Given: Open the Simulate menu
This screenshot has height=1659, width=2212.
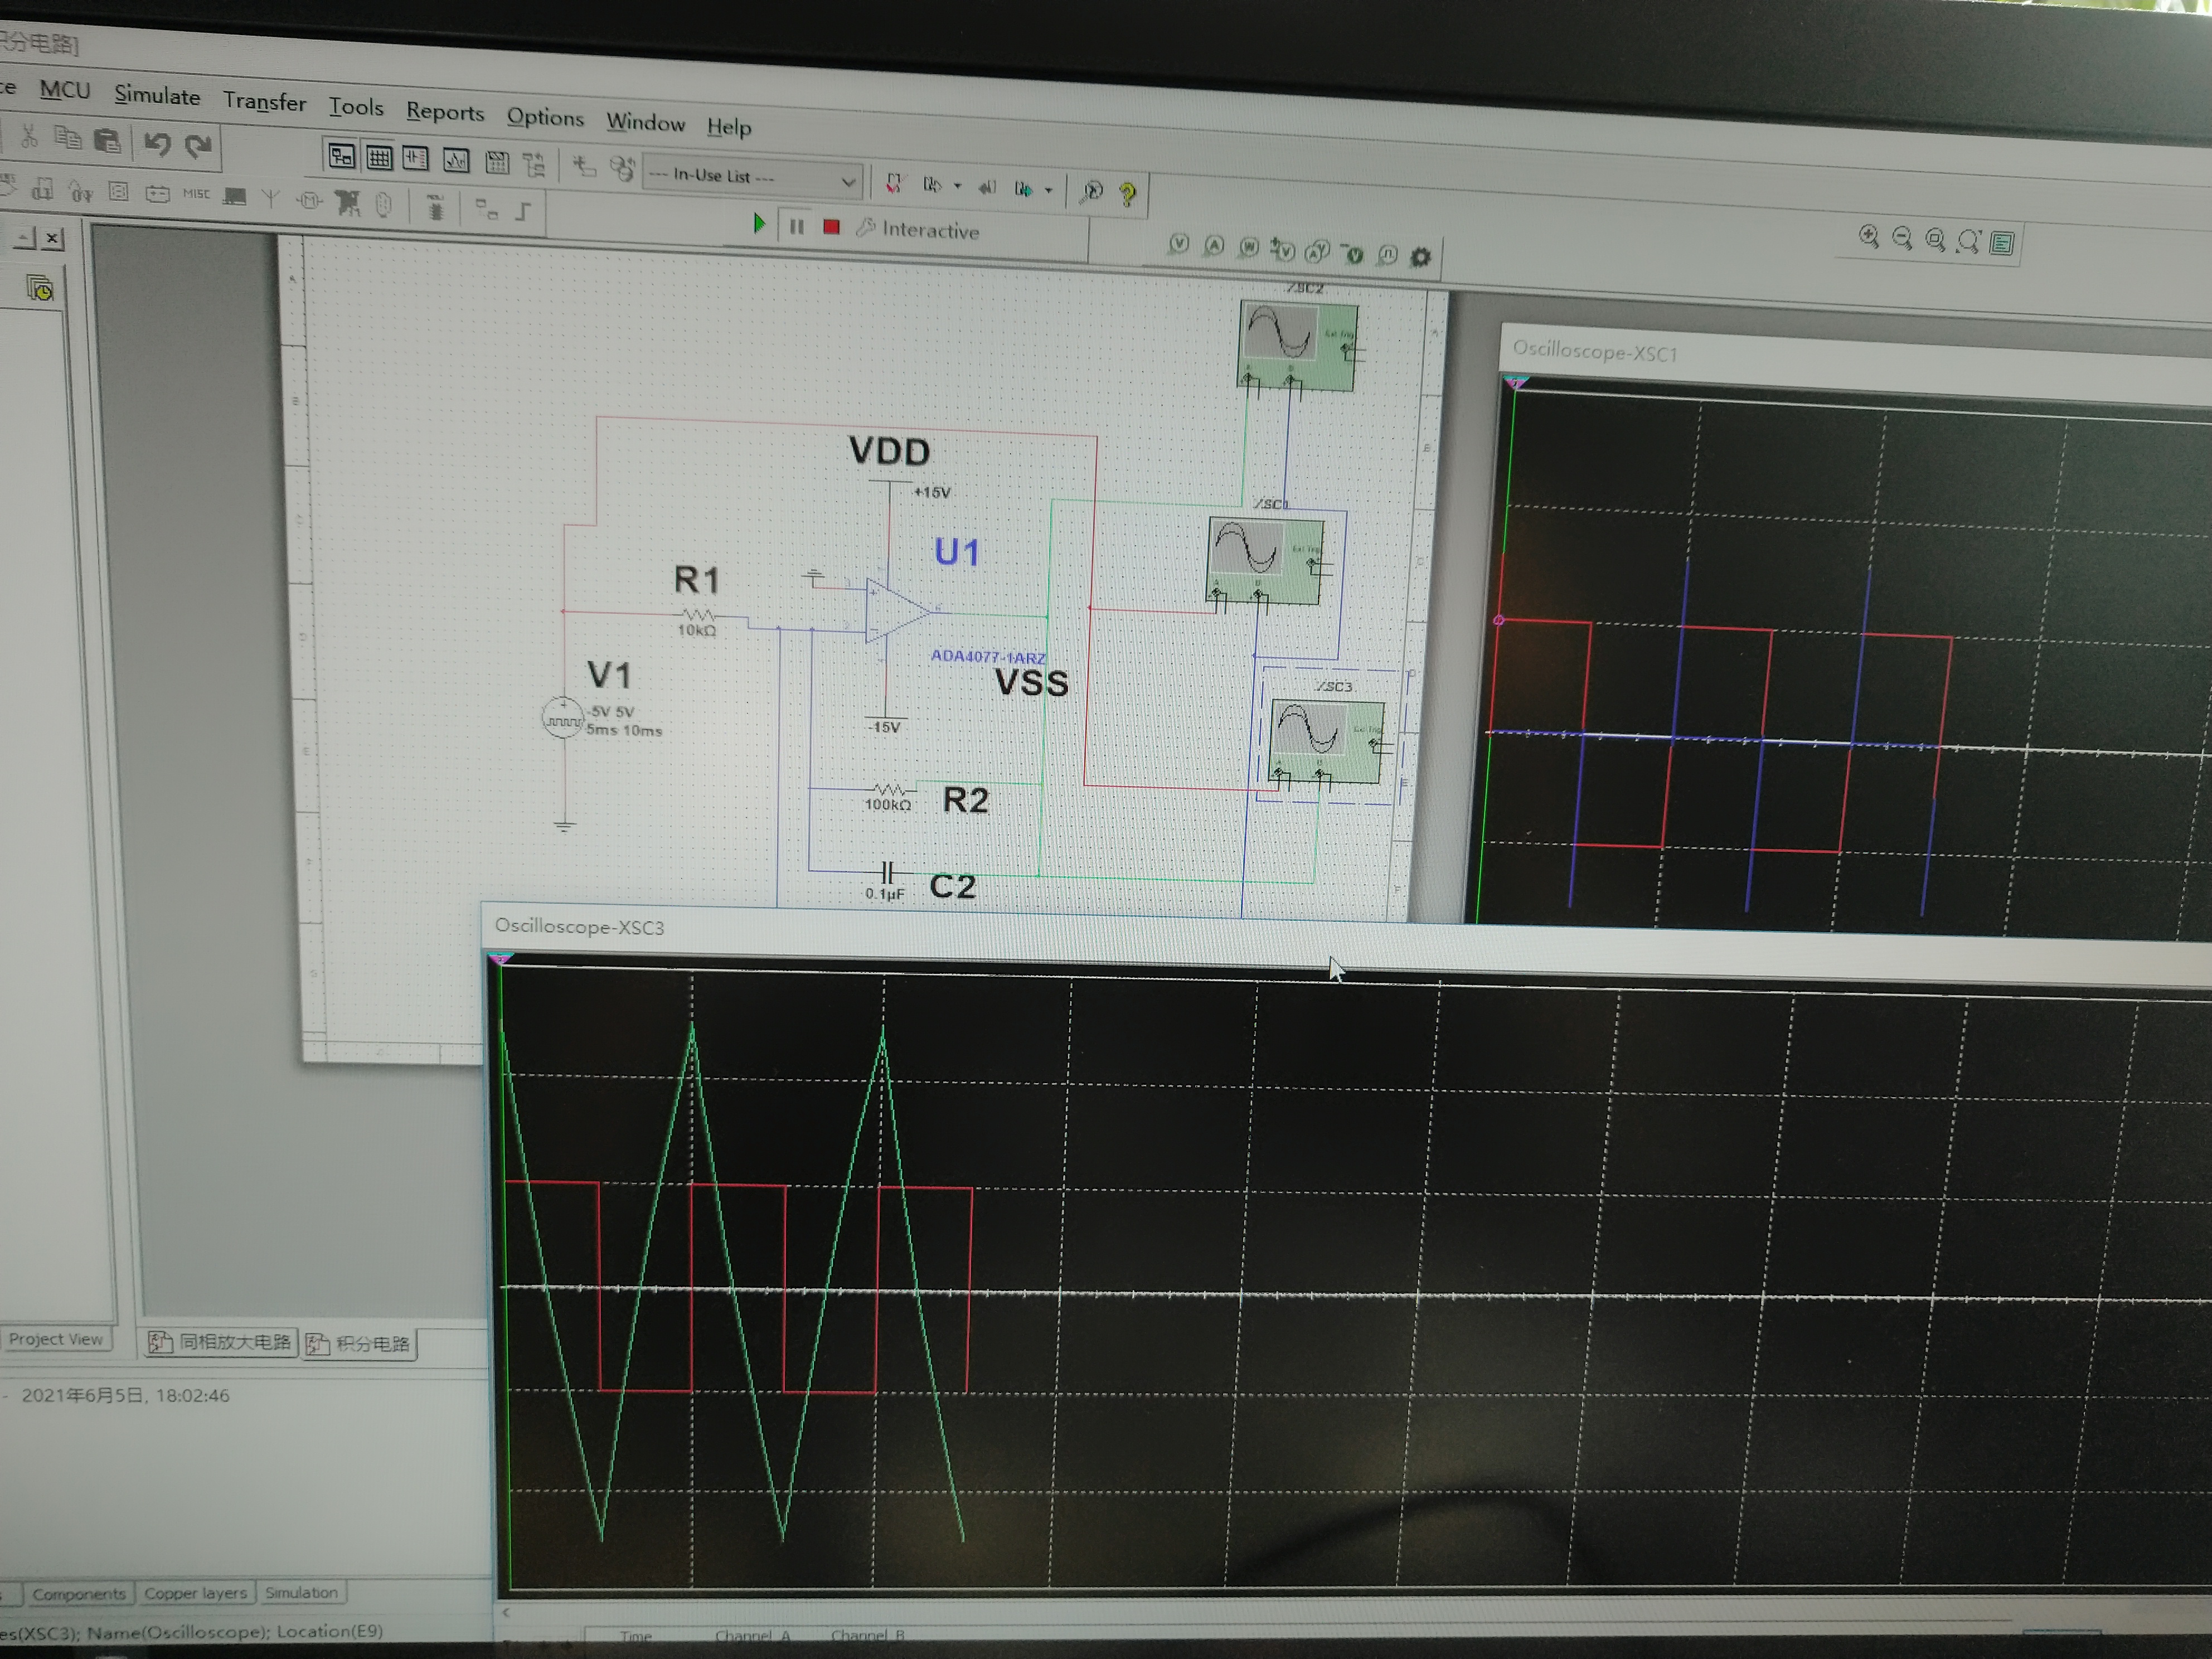Looking at the screenshot, I should click(157, 96).
